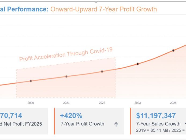This screenshot has width=186, height=140.
Task: Click the 2021 x-axis year label
Action: [x=66, y=103]
